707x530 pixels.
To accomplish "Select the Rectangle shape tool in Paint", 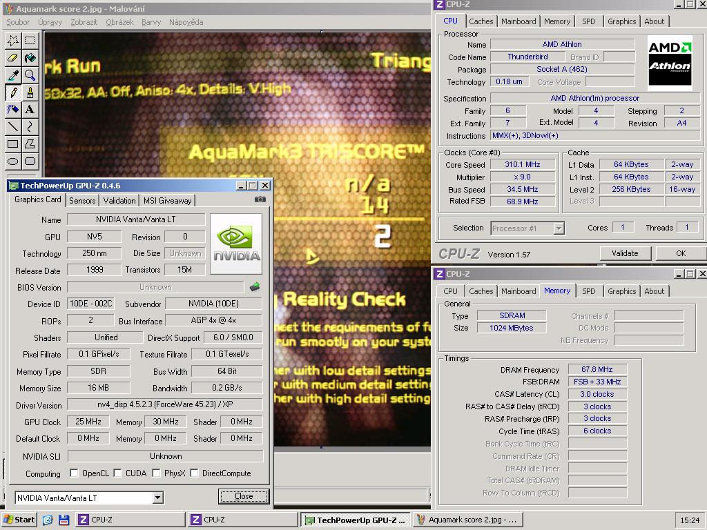I will pos(13,144).
